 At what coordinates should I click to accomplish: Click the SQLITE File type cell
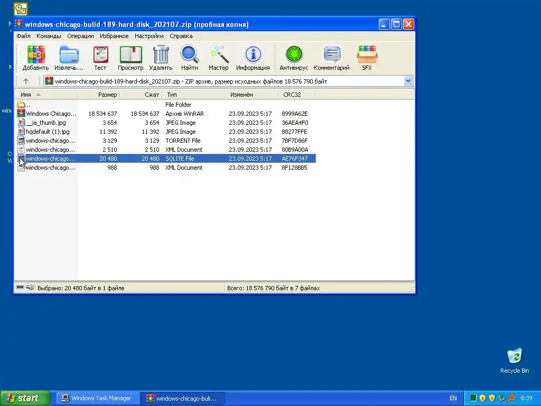pos(180,159)
